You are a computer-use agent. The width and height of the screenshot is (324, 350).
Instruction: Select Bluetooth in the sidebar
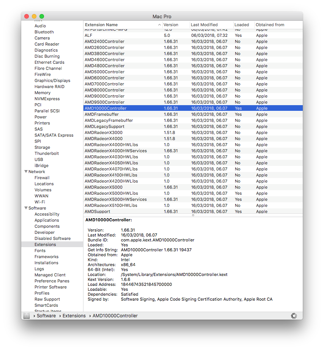(44, 32)
